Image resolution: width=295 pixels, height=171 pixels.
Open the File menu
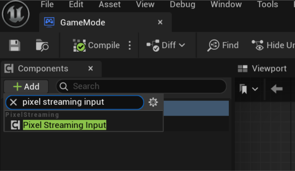coord(47,4)
